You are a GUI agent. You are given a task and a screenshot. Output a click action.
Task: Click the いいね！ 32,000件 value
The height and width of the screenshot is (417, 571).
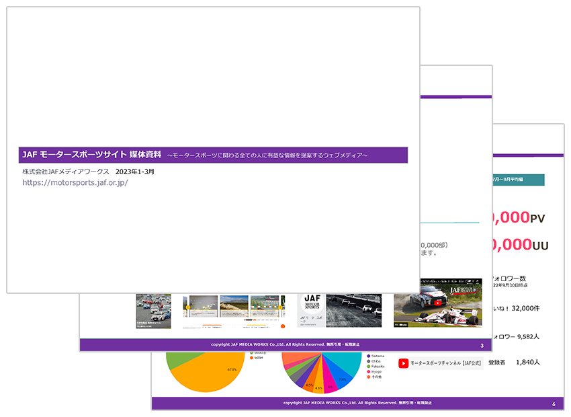(516, 308)
